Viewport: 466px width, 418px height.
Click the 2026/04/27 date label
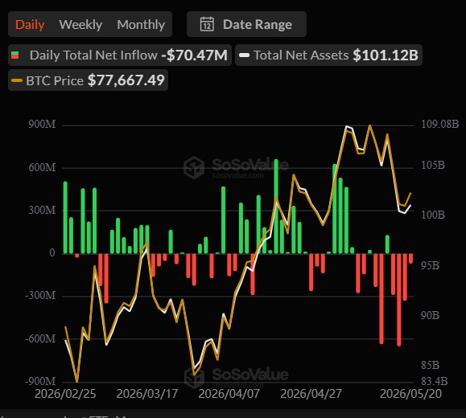311,394
